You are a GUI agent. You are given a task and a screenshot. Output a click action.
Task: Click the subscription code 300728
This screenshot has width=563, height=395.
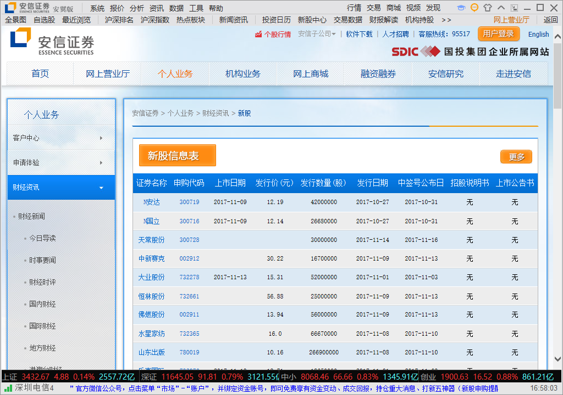(x=189, y=240)
